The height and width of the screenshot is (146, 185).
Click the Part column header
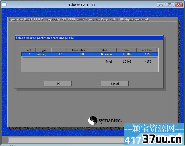(28, 50)
